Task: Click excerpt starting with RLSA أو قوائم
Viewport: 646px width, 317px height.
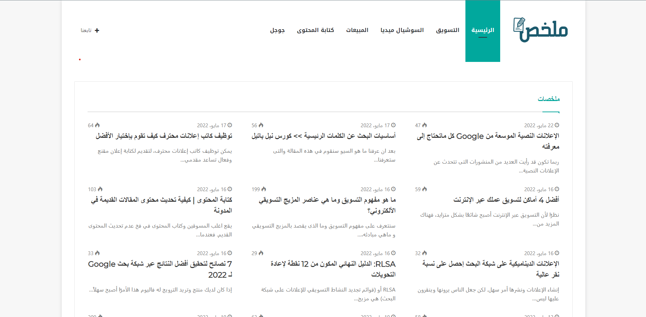Action: (x=328, y=294)
